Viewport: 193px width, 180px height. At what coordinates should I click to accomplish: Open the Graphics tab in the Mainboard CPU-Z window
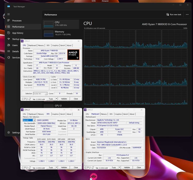coord(118,114)
